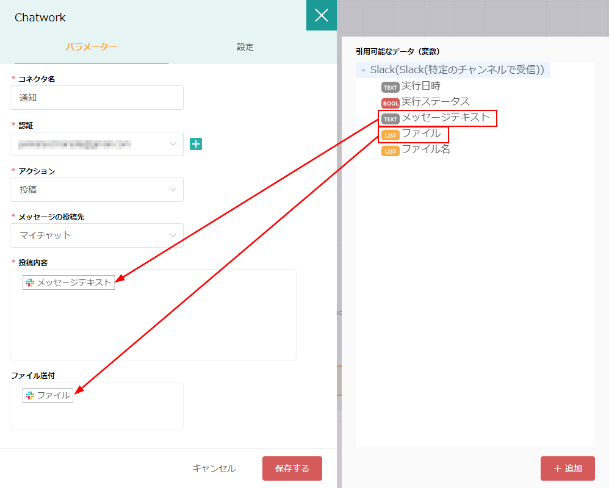609x488 pixels.
Task: Open the 認証 dropdown
Action: [96, 144]
